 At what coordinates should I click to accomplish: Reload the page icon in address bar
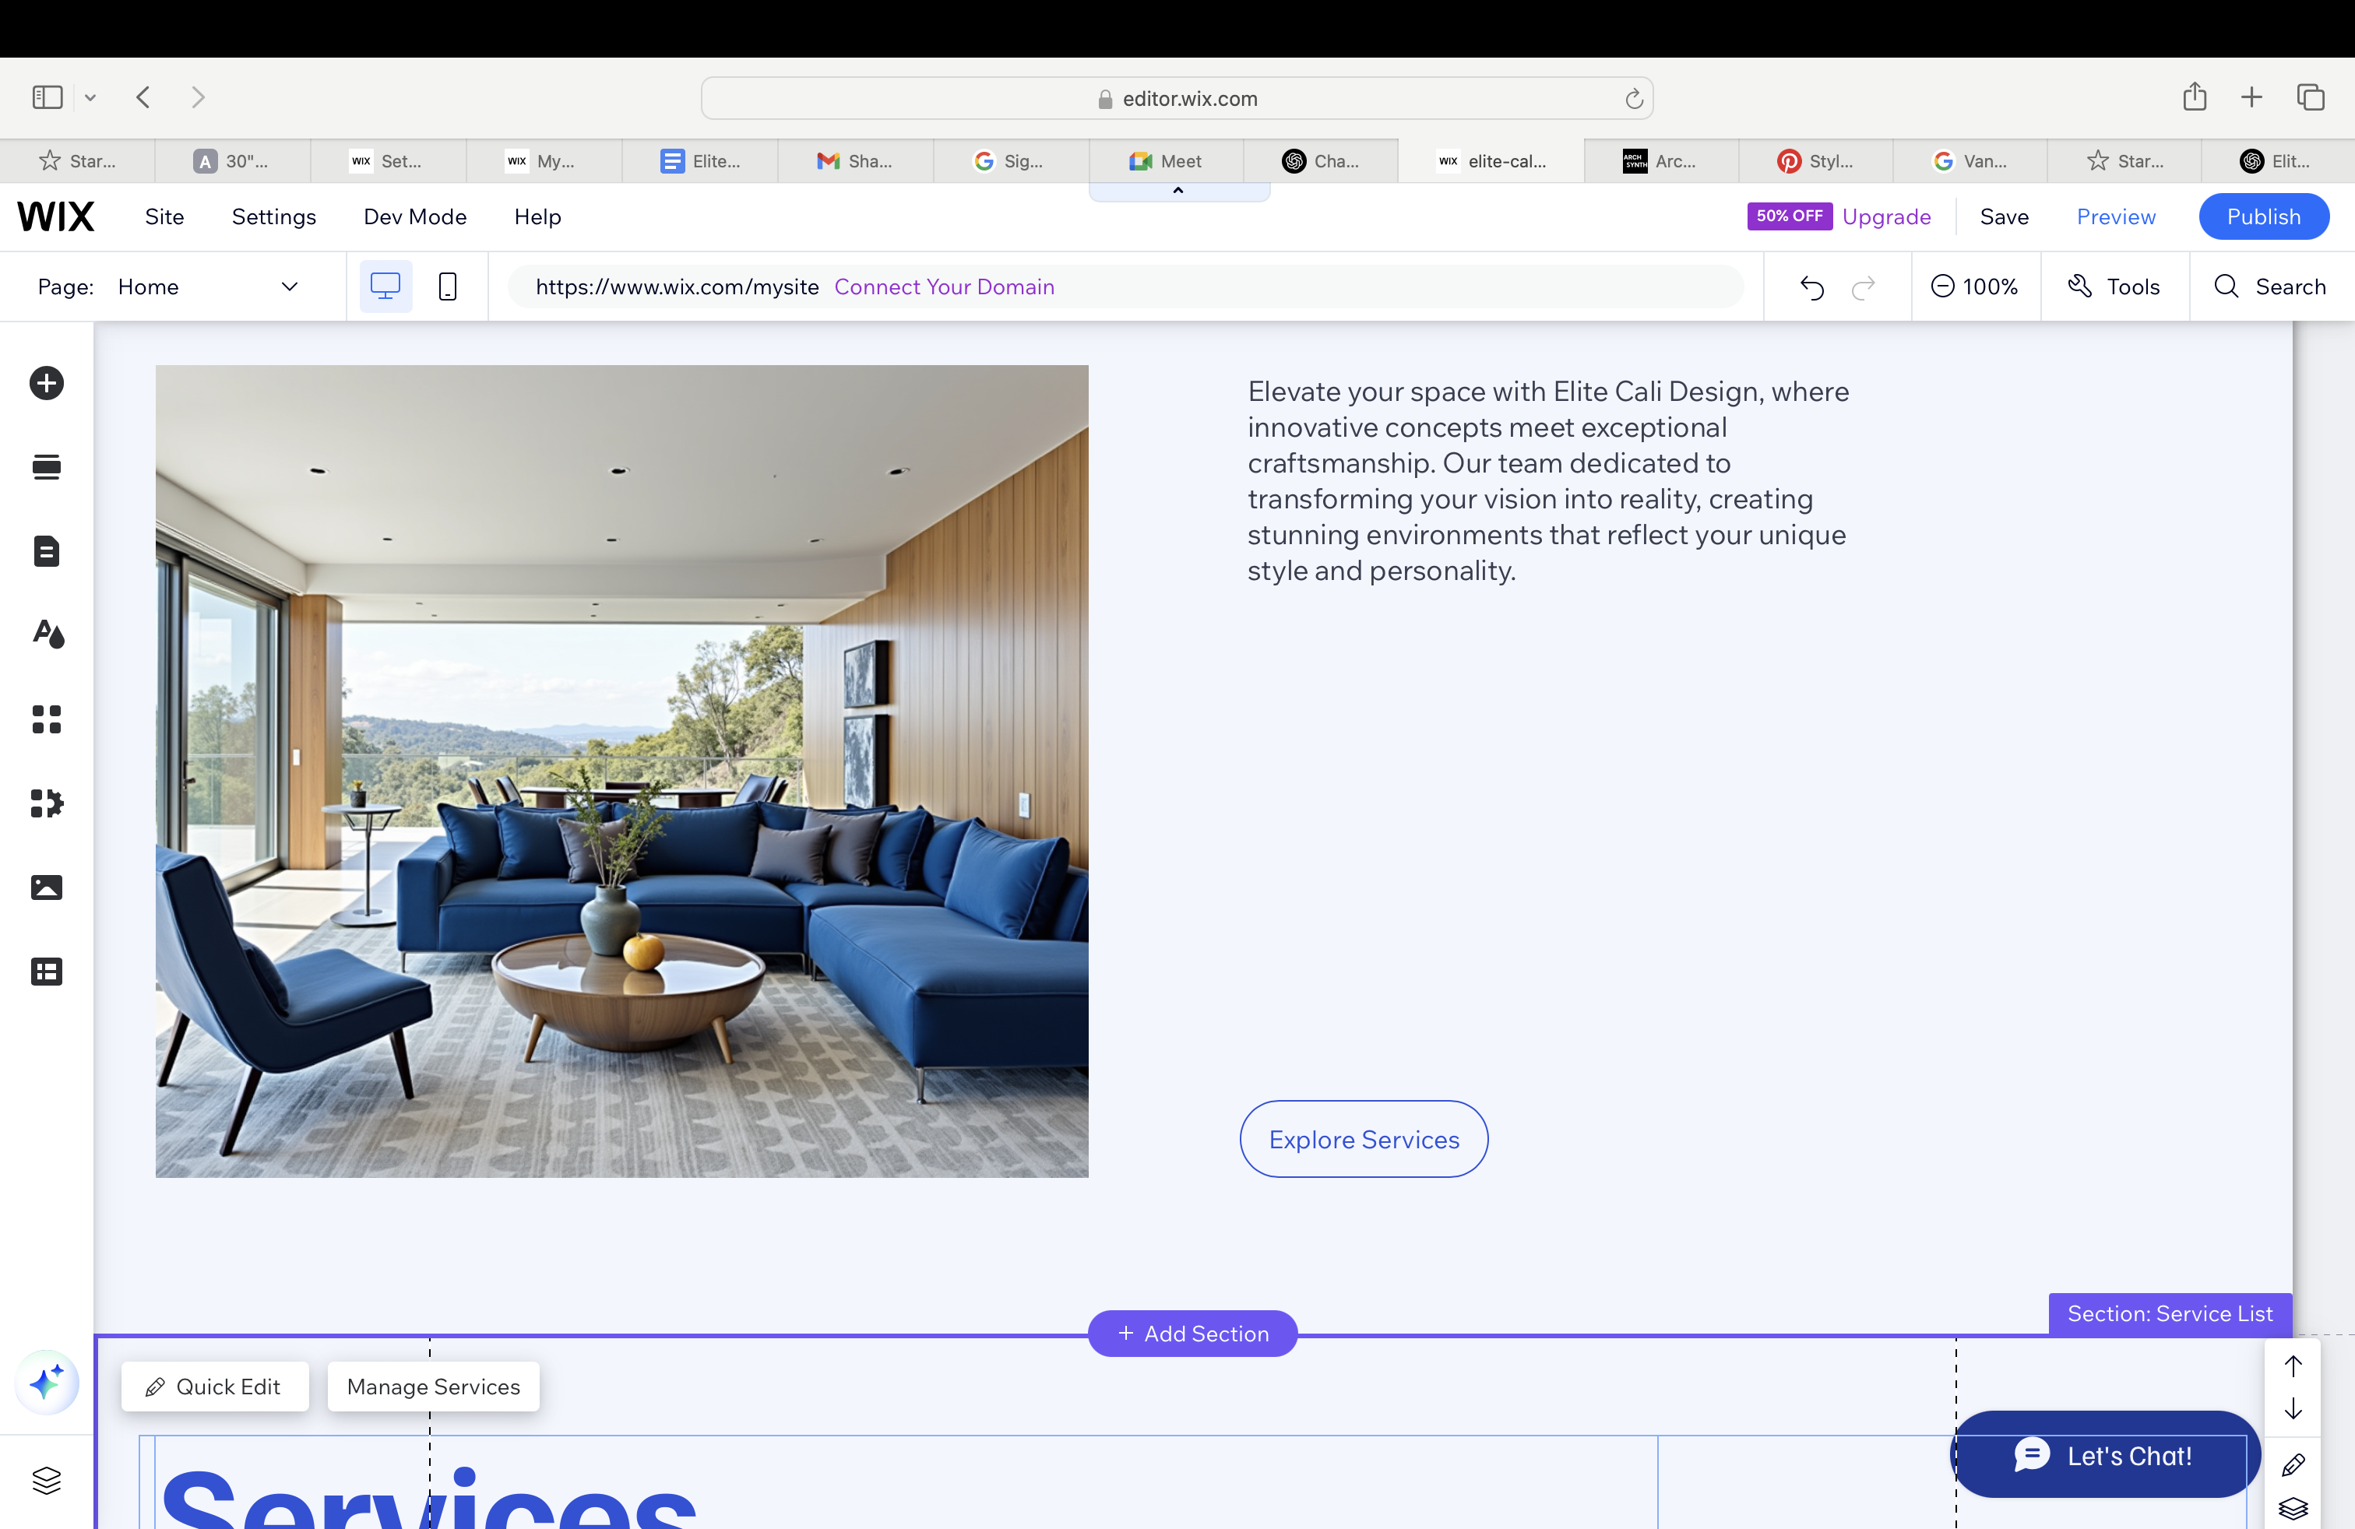[x=1634, y=98]
